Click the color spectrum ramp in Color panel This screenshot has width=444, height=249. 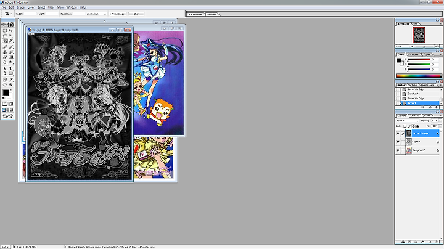419,76
